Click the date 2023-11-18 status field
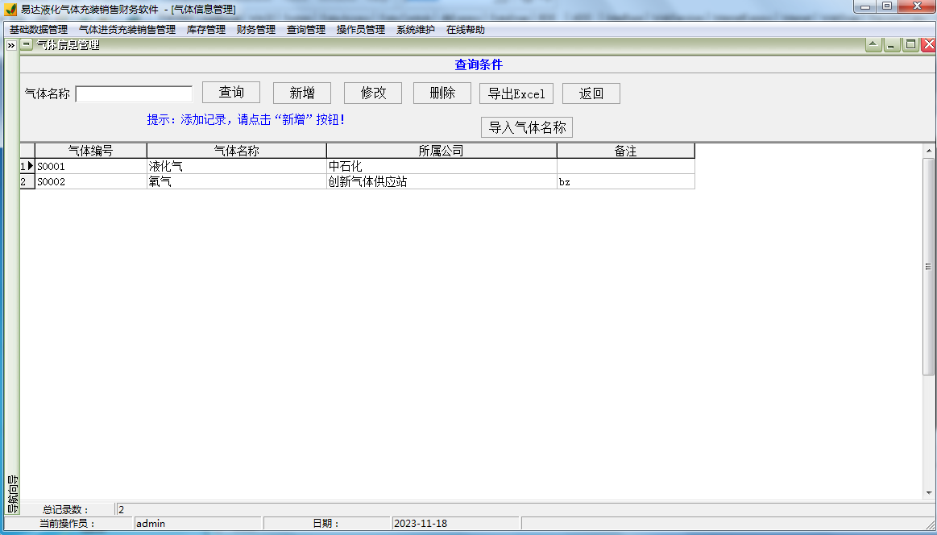The height and width of the screenshot is (535, 937). pos(454,524)
